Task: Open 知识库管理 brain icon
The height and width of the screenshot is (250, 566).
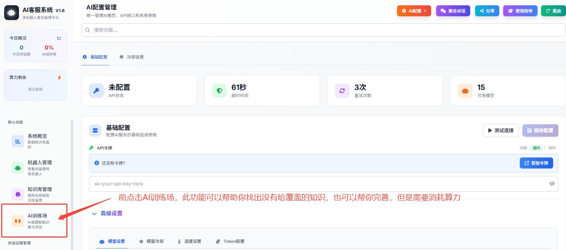Action: 18,194
